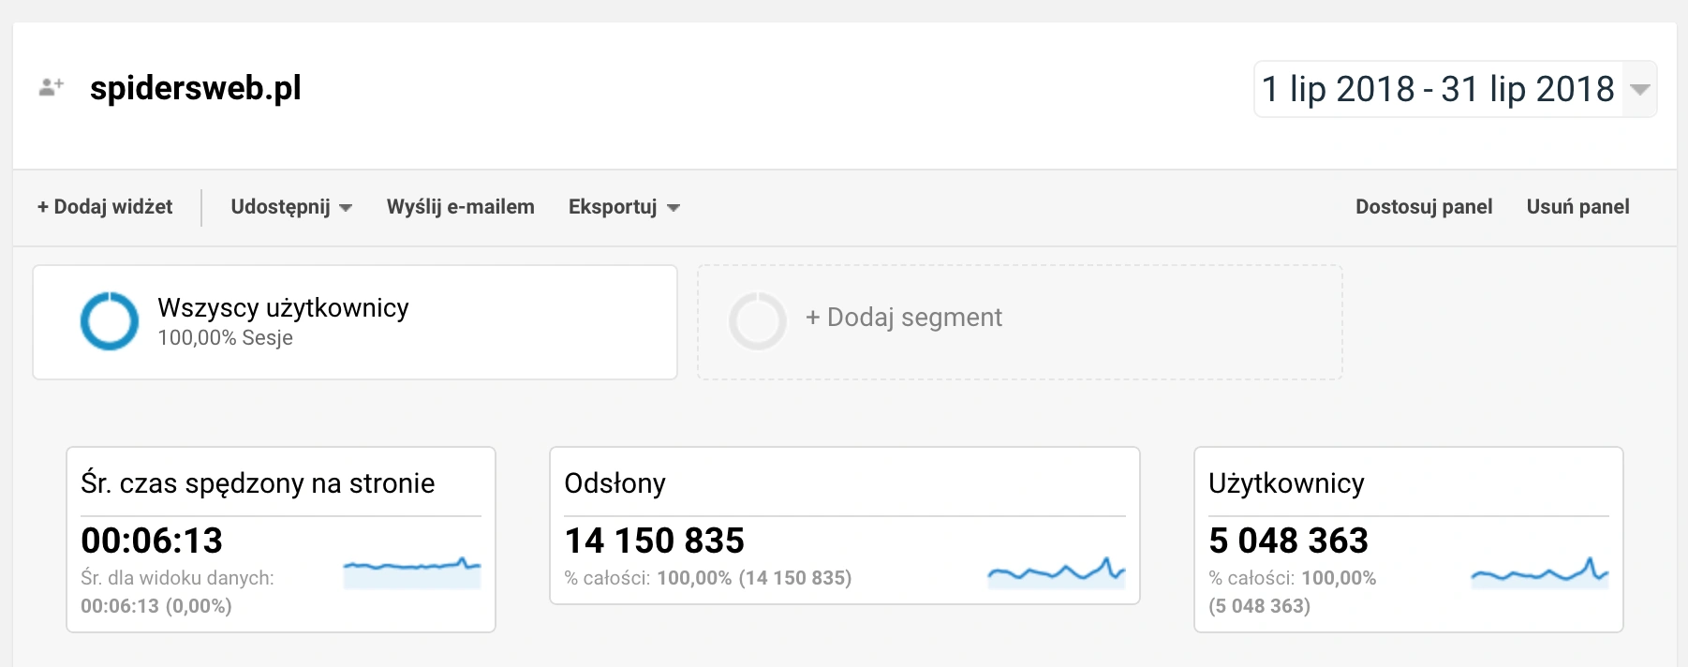Expand the Eksportuj menu

point(624,207)
